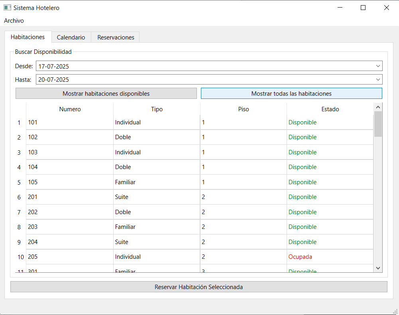
Task: Select room number 105 cell
Action: [x=70, y=182]
